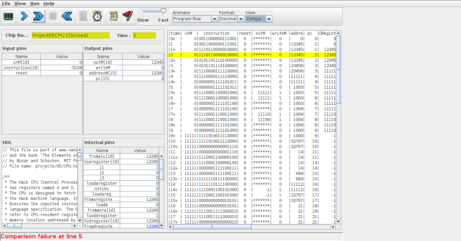Click the Internal pins scroll-down arrow
Image resolution: width=461 pixels, height=241 pixels.
click(x=161, y=225)
